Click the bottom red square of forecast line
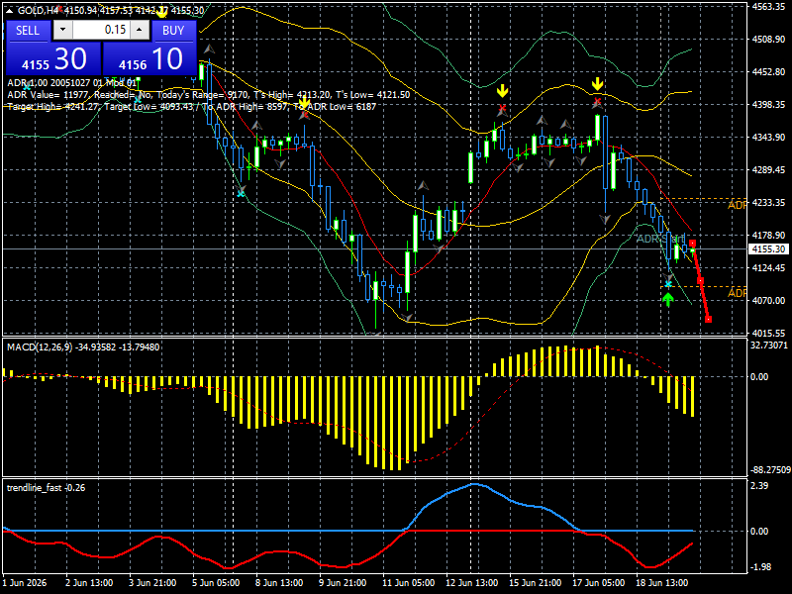The width and height of the screenshot is (792, 594). pyautogui.click(x=708, y=319)
